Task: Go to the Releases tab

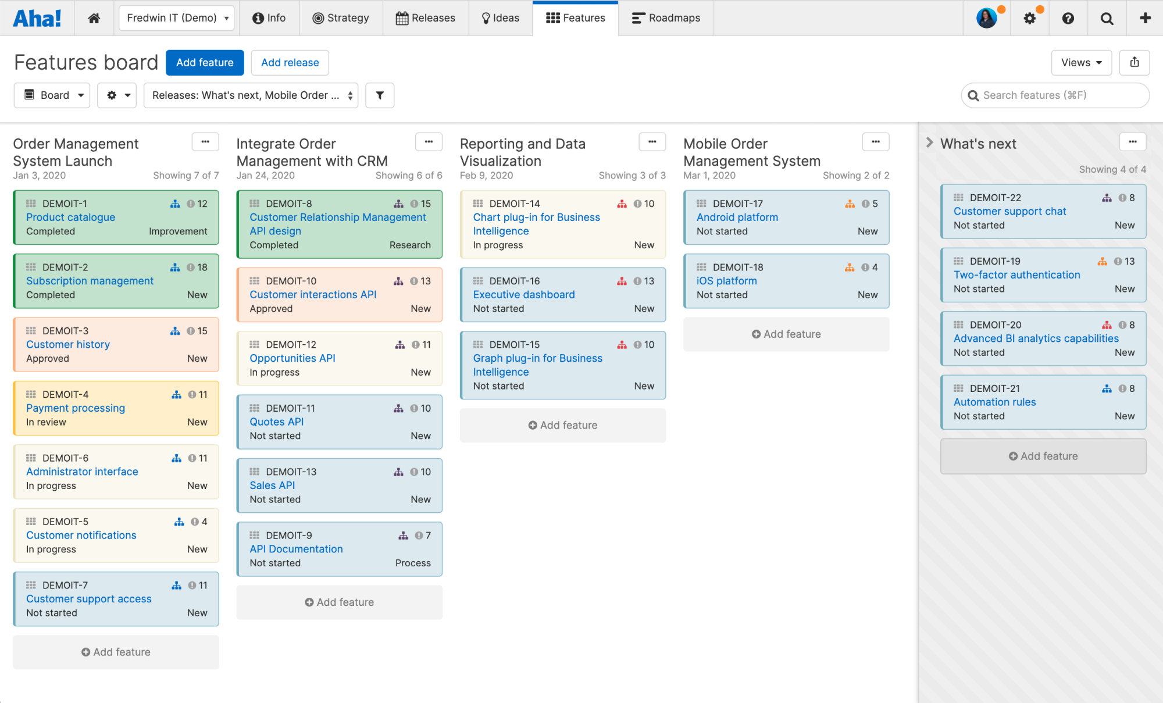Action: tap(426, 18)
